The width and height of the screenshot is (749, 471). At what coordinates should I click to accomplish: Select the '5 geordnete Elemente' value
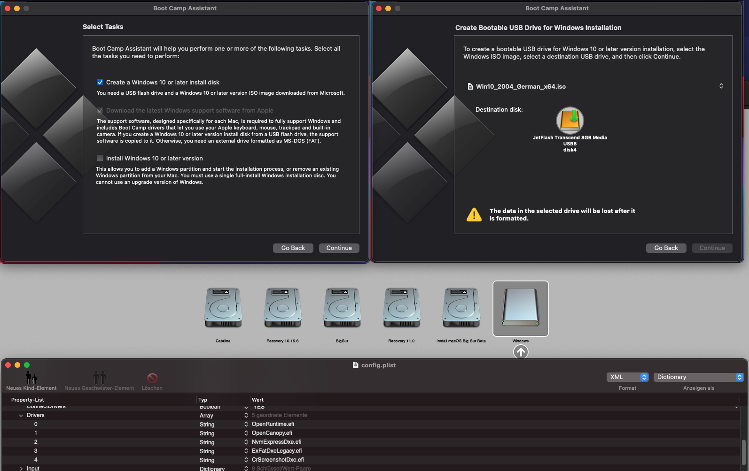tap(280, 415)
